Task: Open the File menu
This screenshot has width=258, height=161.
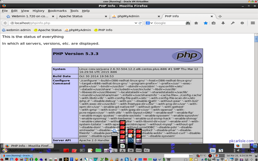Action: click(x=5, y=11)
